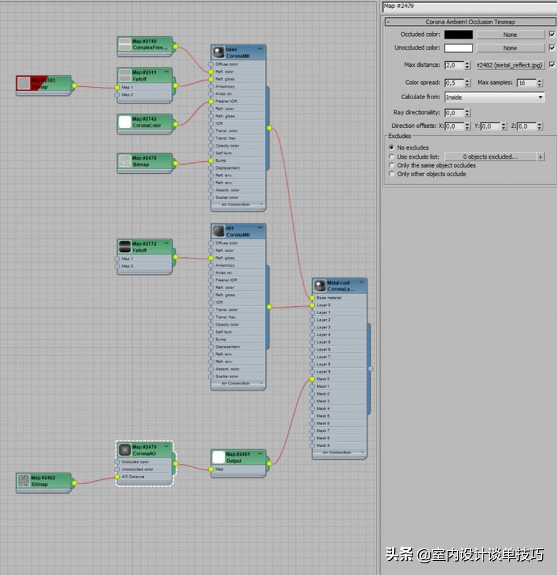Collapse the Map #2511 Falloff node

click(166, 72)
